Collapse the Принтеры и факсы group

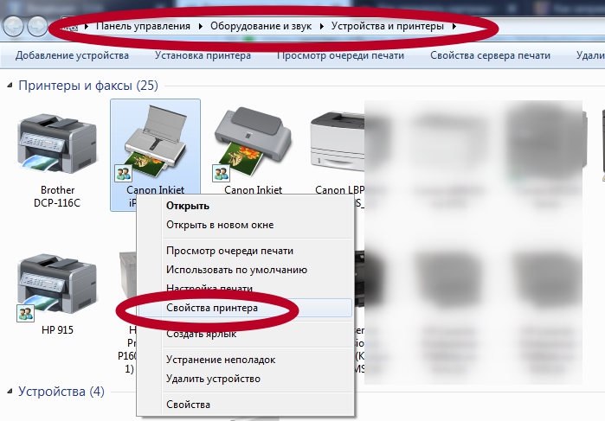[x=10, y=86]
